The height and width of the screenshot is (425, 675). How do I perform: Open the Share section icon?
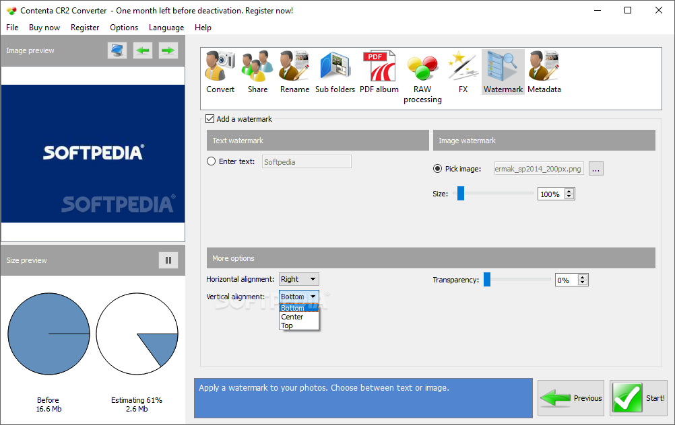(257, 72)
